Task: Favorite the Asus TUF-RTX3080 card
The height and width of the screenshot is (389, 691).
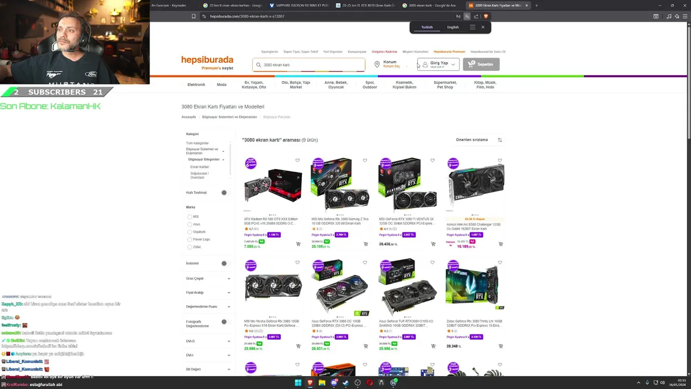Action: coord(432,263)
